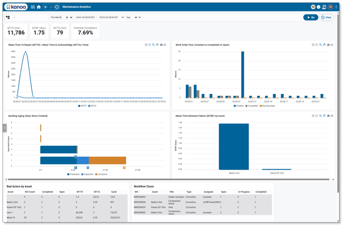Toggle the MTTA legend series

click(x=92, y=106)
